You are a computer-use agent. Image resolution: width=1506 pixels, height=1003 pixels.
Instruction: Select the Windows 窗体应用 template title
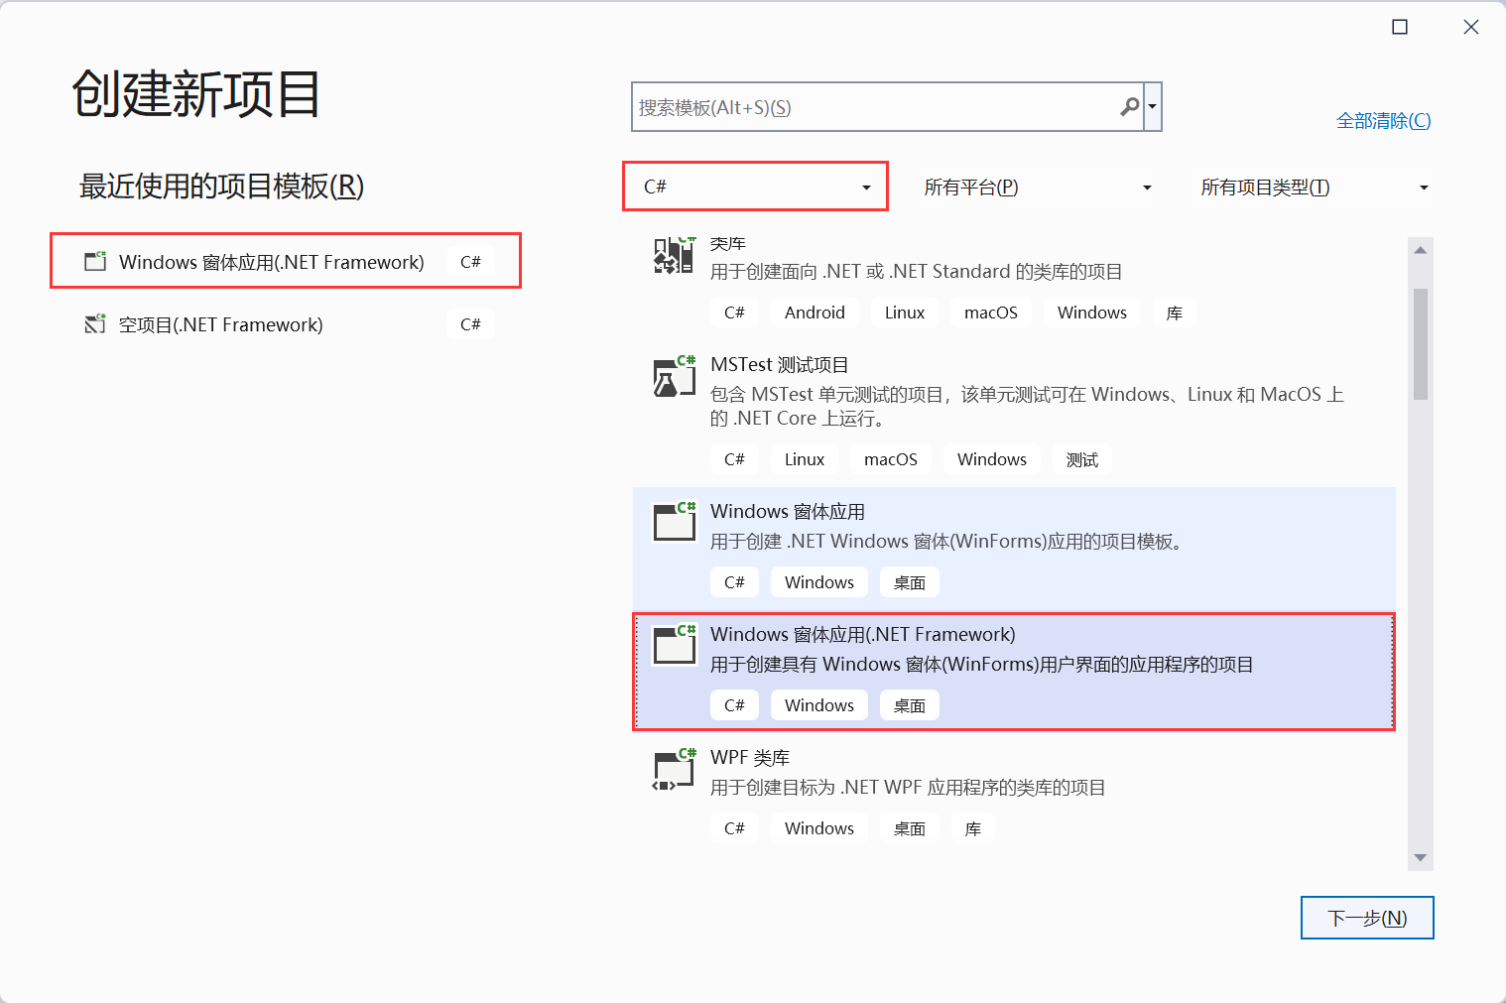pyautogui.click(x=788, y=511)
